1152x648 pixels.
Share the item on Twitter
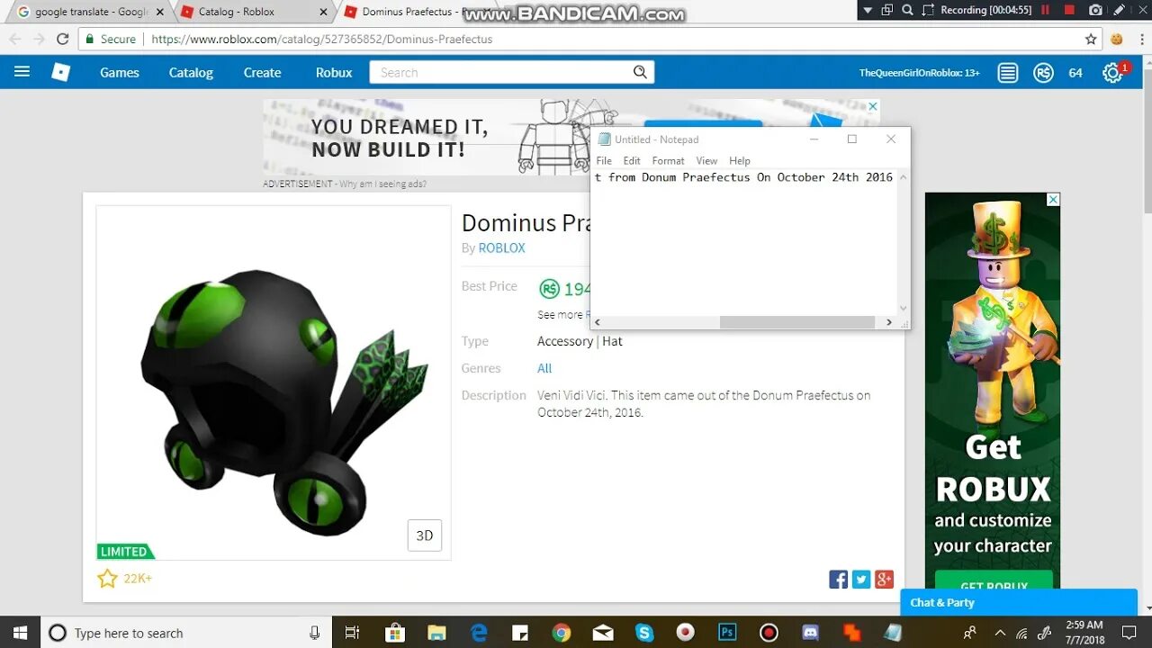pyautogui.click(x=861, y=580)
